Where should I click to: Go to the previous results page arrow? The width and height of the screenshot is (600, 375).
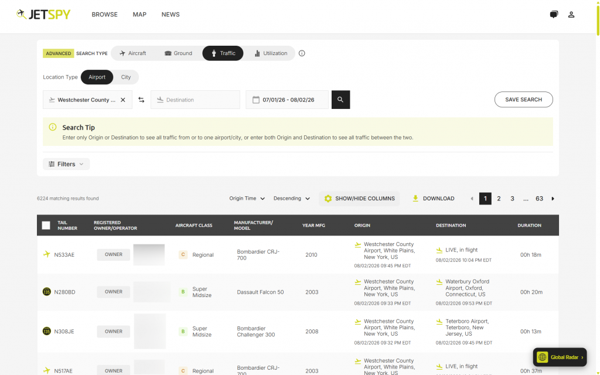click(x=472, y=199)
